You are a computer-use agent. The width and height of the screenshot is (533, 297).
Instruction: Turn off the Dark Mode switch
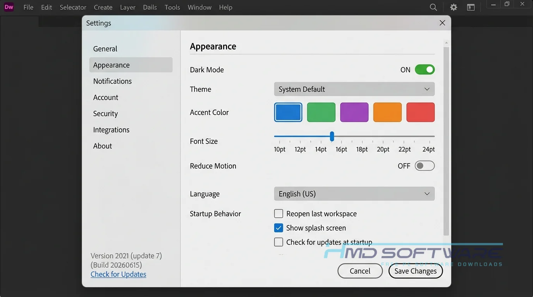click(x=425, y=70)
